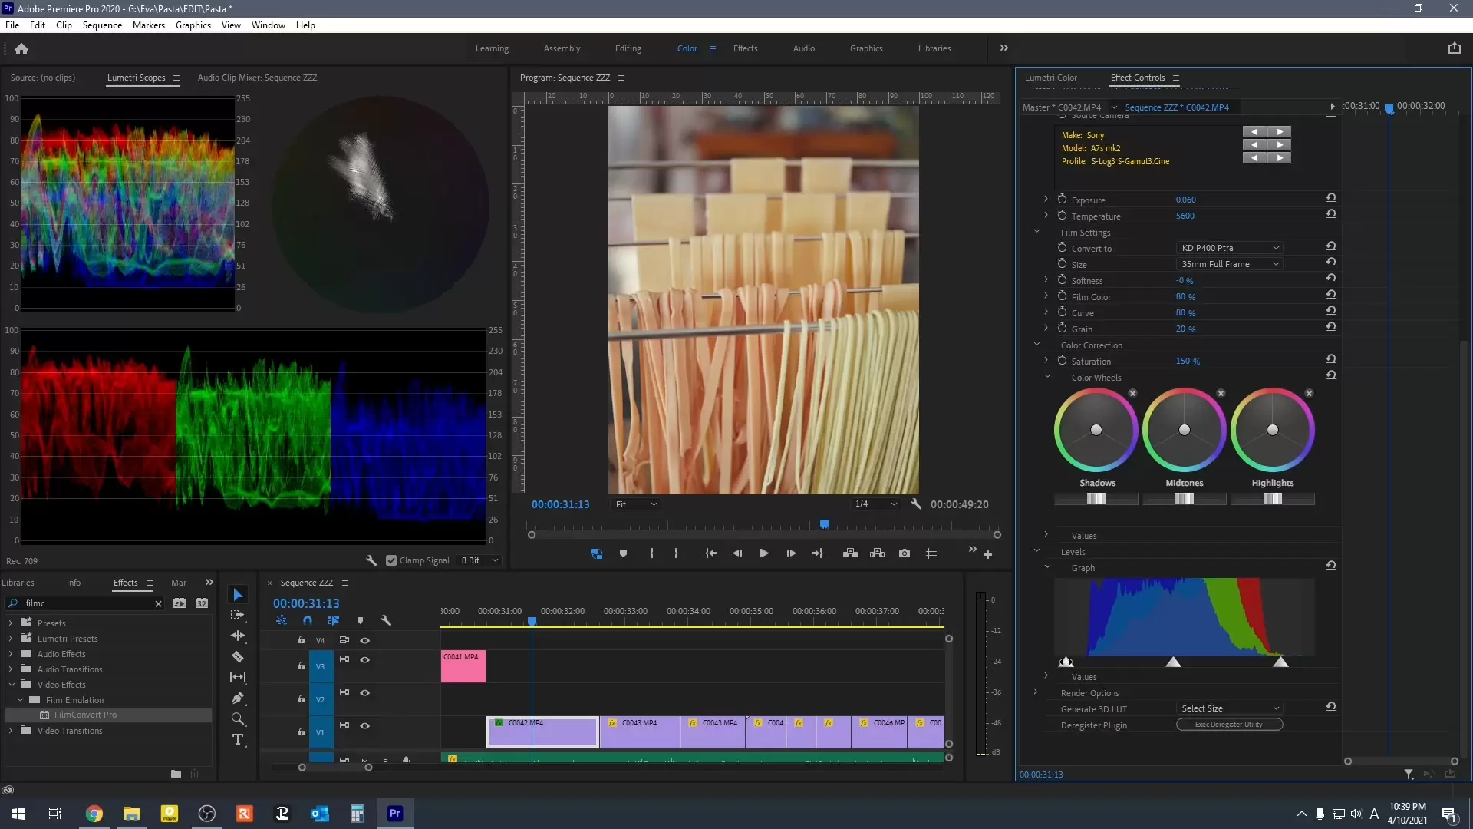Image resolution: width=1473 pixels, height=829 pixels.
Task: Hide the V3 track output eye
Action: pyautogui.click(x=365, y=660)
